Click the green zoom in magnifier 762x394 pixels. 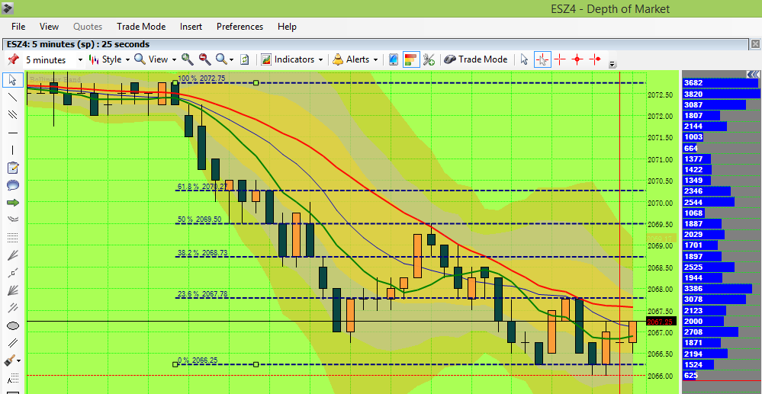click(x=187, y=59)
